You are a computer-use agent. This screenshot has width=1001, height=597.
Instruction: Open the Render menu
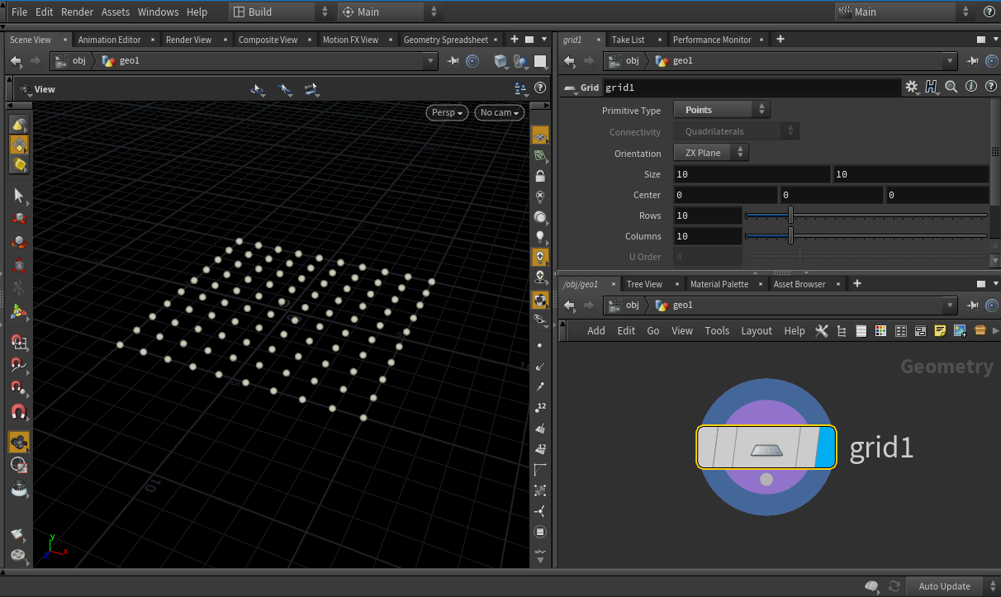tap(78, 12)
